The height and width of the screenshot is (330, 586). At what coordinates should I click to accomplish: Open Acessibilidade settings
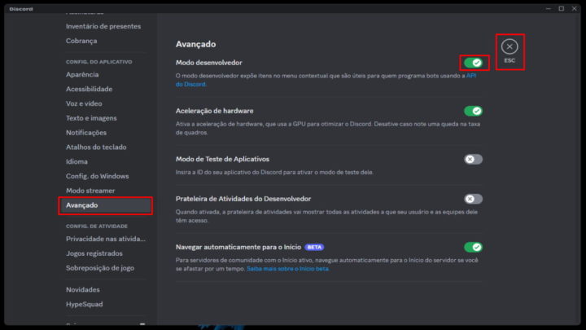click(x=89, y=89)
